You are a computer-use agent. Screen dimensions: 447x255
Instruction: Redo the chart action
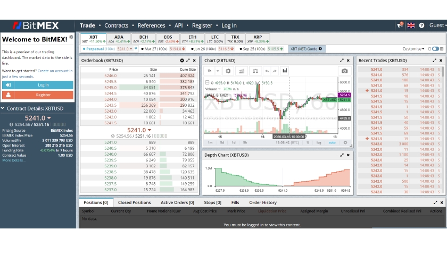tap(275, 71)
